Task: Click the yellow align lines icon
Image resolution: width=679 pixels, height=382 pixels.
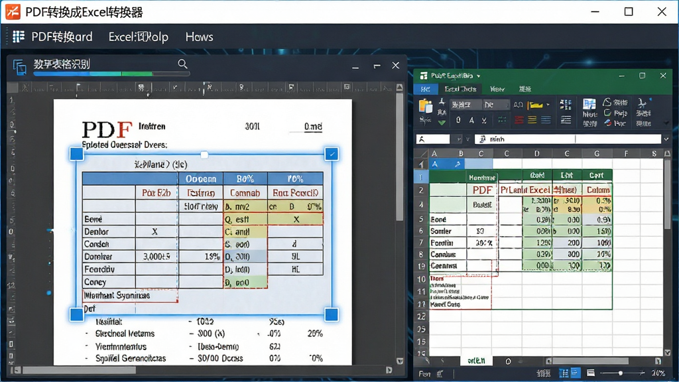Action: click(x=532, y=120)
